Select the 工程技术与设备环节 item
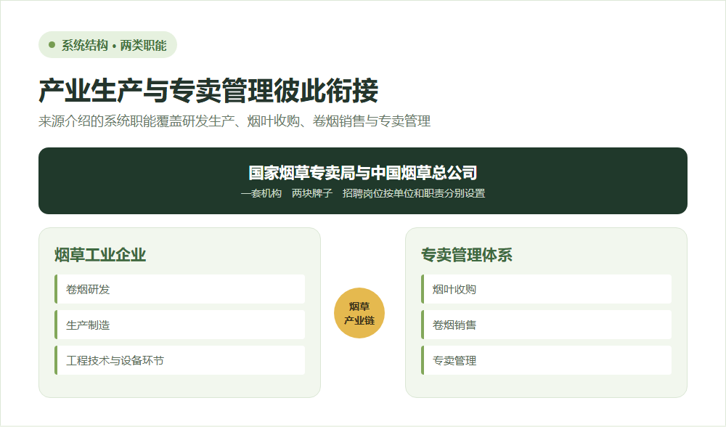 pyautogui.click(x=179, y=360)
